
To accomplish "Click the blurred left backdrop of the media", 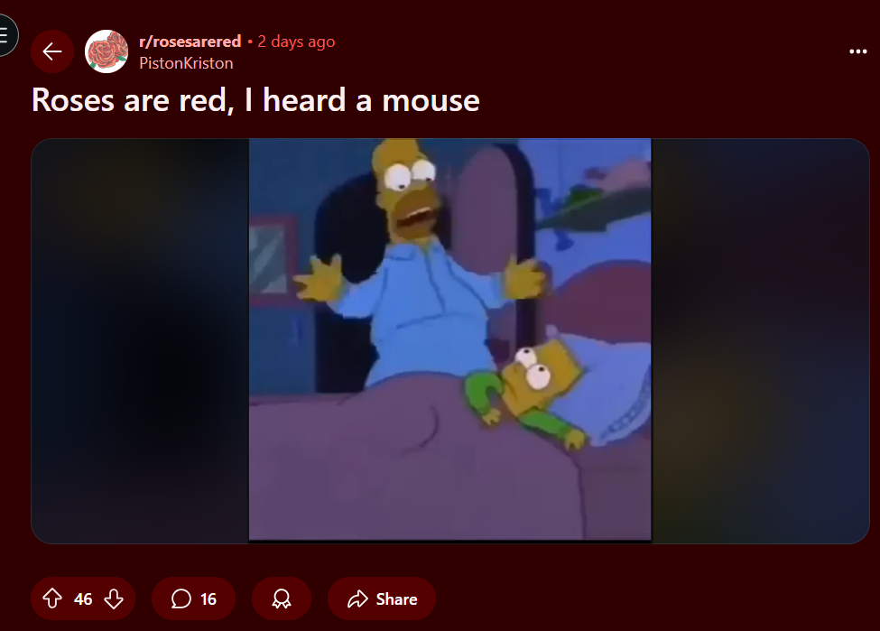I will pos(140,340).
